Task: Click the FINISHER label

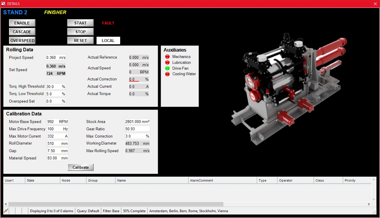Action: tap(55, 12)
